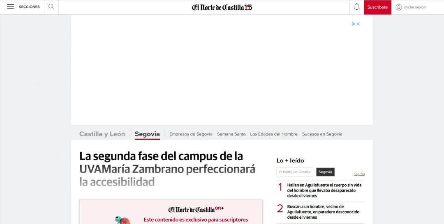444x224 pixels.
Task: Go to El Norte de Castilla homepage logo
Action: tap(222, 7)
